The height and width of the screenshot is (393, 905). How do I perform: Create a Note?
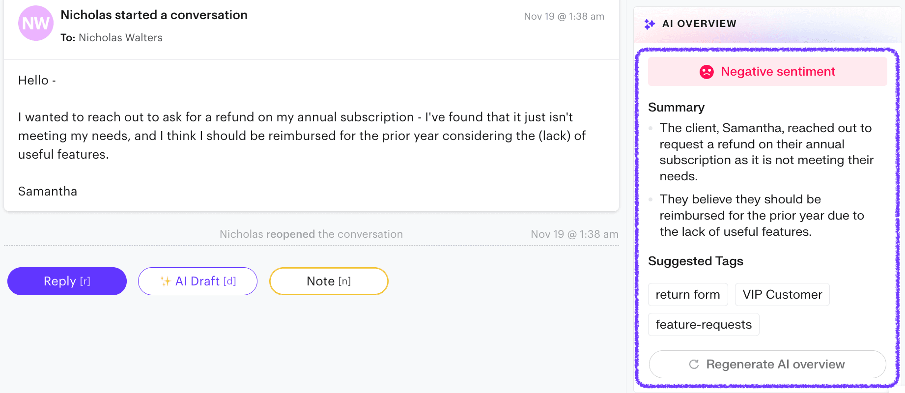coord(328,281)
